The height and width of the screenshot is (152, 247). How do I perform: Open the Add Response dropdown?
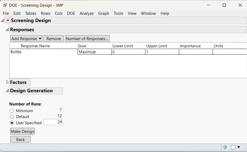[26, 38]
